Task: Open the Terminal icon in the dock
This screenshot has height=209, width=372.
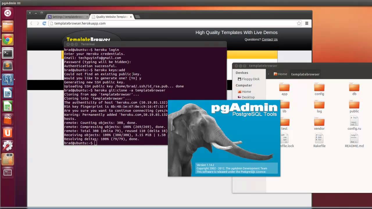Action: [8, 53]
